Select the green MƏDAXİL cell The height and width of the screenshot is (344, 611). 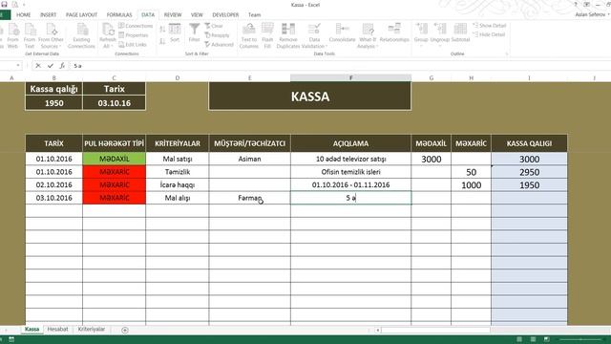pyautogui.click(x=115, y=159)
